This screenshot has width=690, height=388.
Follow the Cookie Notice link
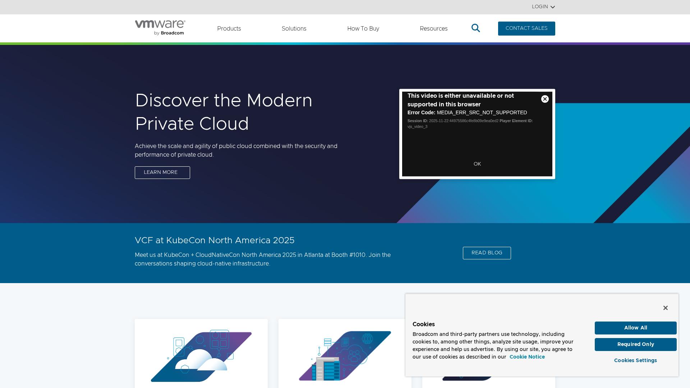pos(527,357)
